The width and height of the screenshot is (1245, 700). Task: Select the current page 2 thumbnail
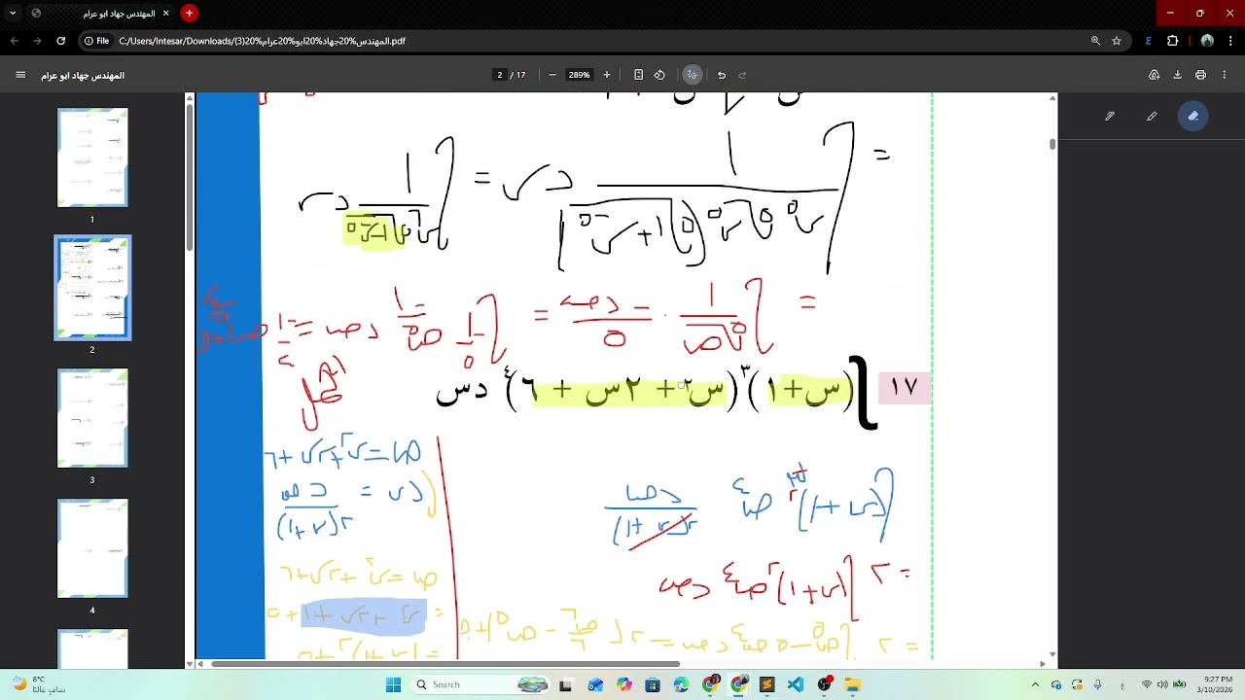coord(92,288)
